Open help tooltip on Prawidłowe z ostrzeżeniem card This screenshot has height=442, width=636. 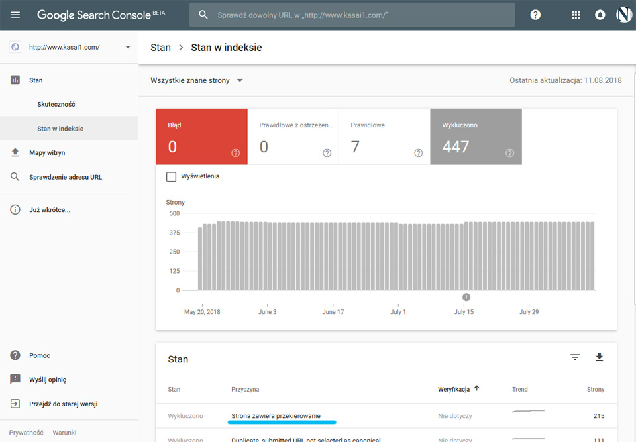tap(327, 153)
